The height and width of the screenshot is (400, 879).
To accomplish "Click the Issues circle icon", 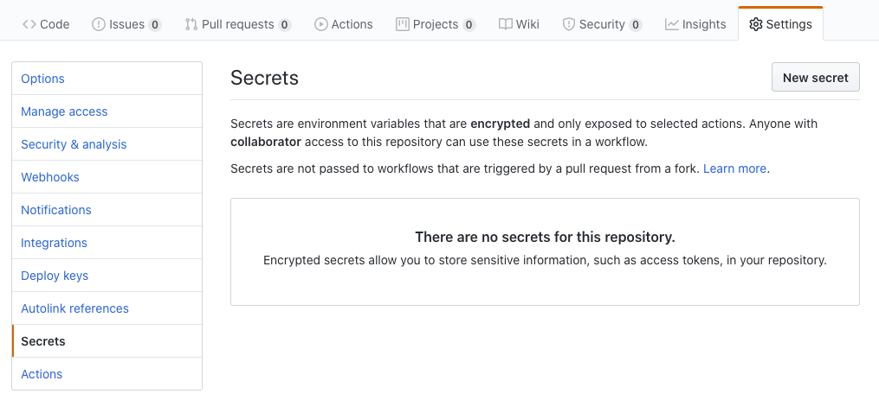I will (x=99, y=24).
